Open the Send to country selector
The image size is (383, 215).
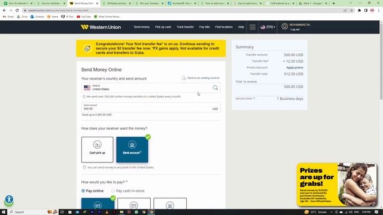[x=151, y=88]
